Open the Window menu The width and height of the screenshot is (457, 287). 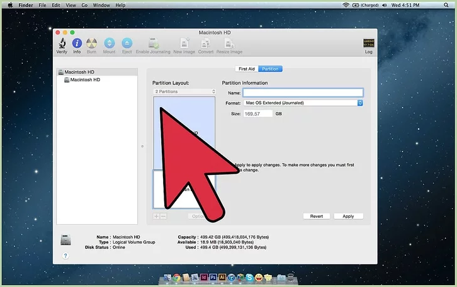[x=101, y=5]
